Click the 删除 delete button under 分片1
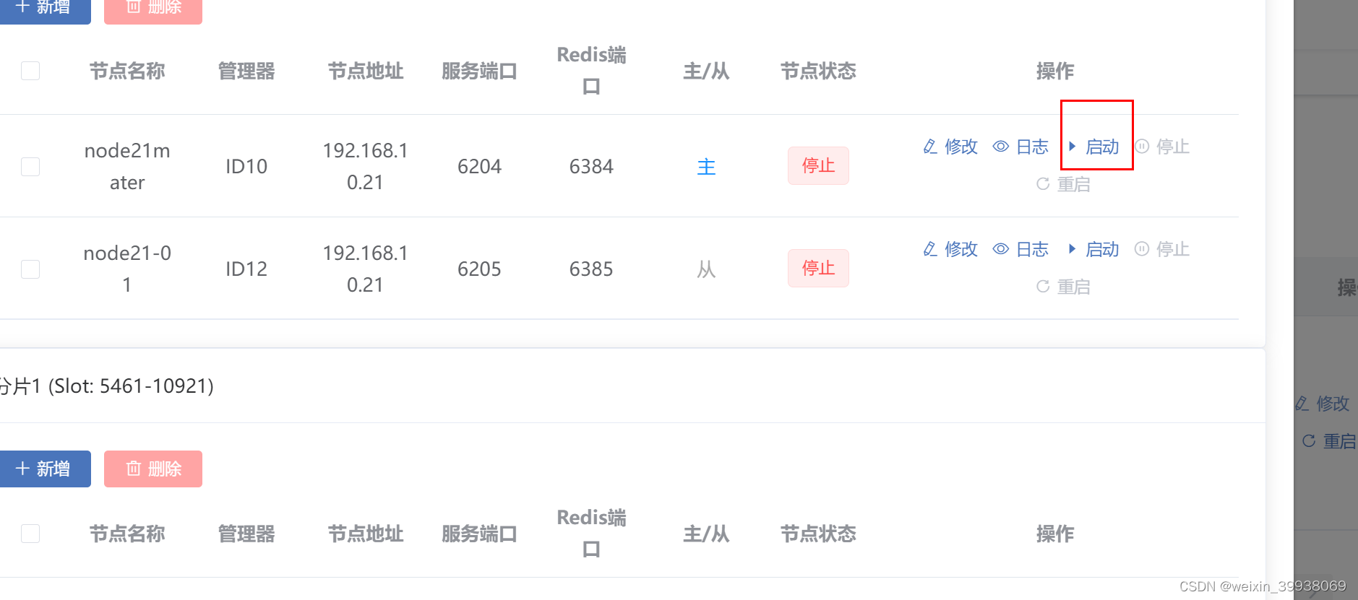Viewport: 1358px width, 600px height. tap(153, 469)
